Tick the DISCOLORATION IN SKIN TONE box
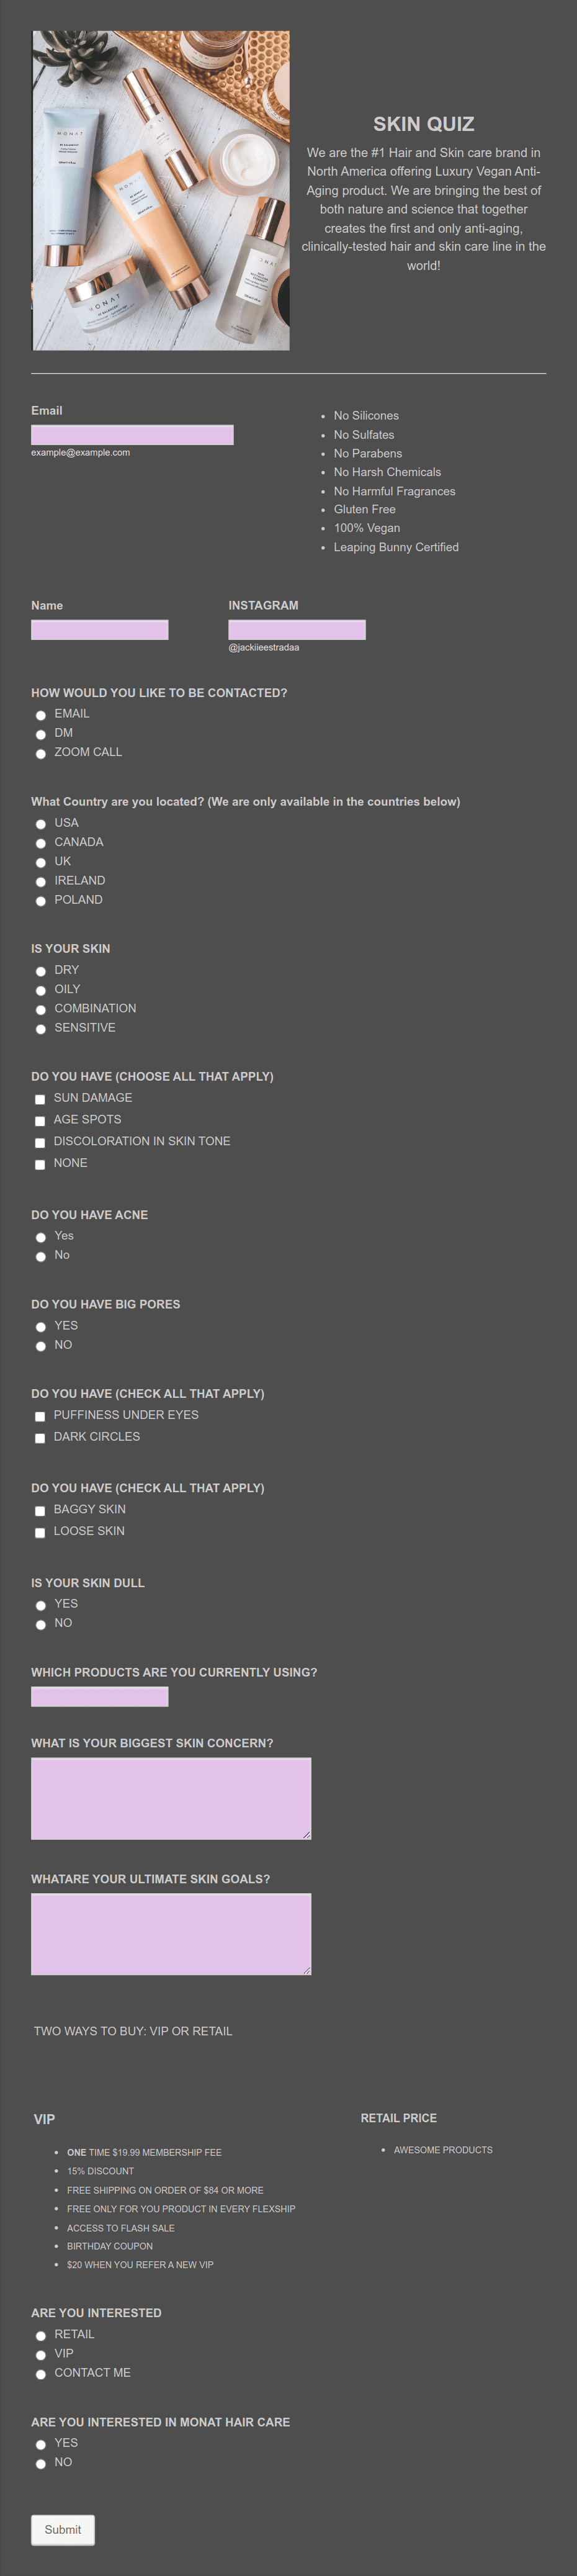Screen dimensions: 577x2576 (40, 1143)
